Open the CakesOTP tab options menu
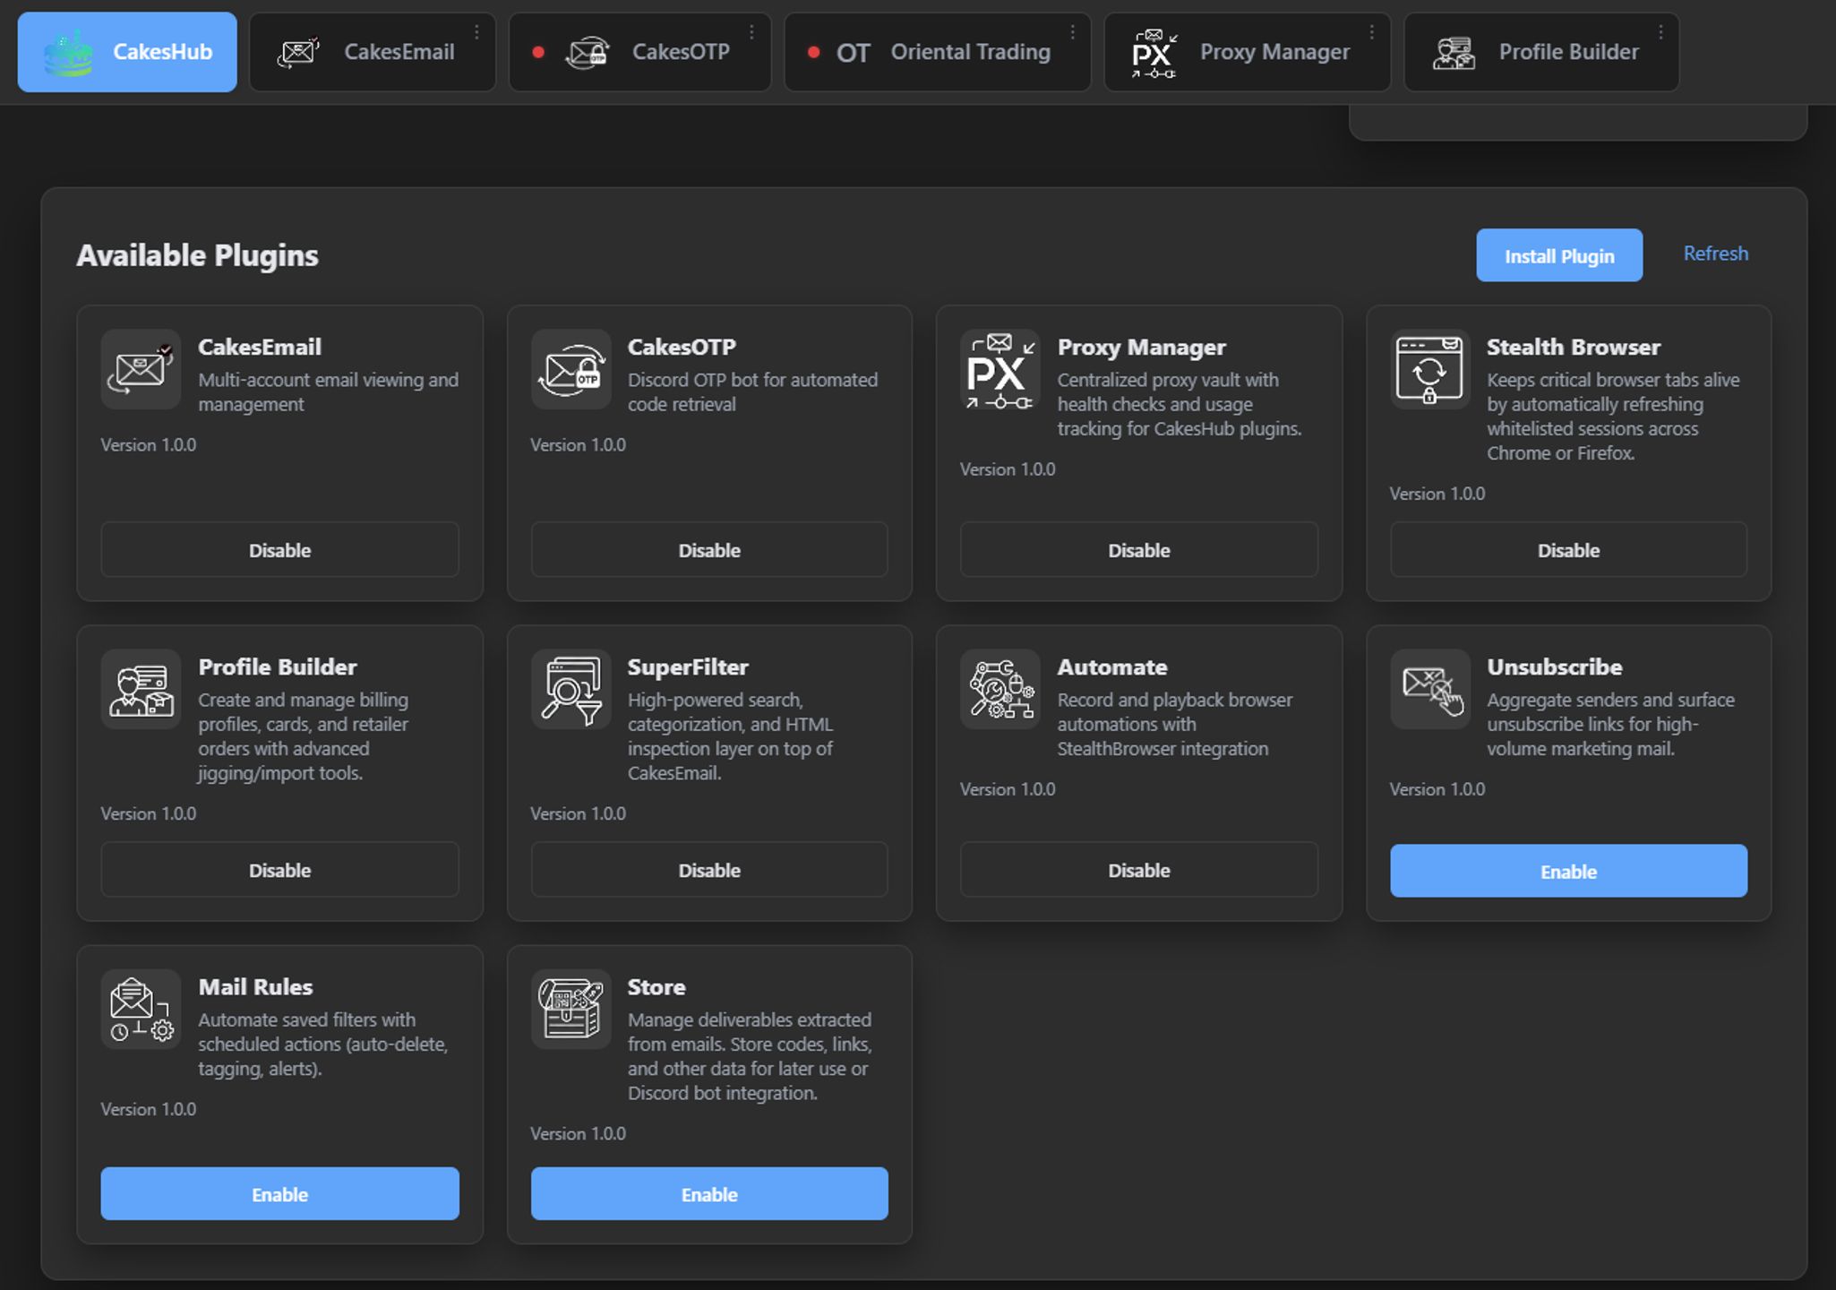The image size is (1836, 1290). pyautogui.click(x=751, y=32)
